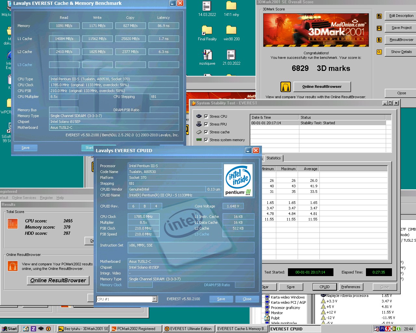Click Online ResultBrowser button in PCMark2002
The height and width of the screenshot is (333, 416).
pos(58,280)
